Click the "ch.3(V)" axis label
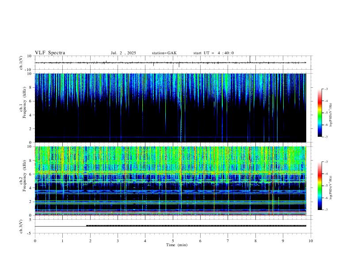Screen dimensions: 350x270 21,226
